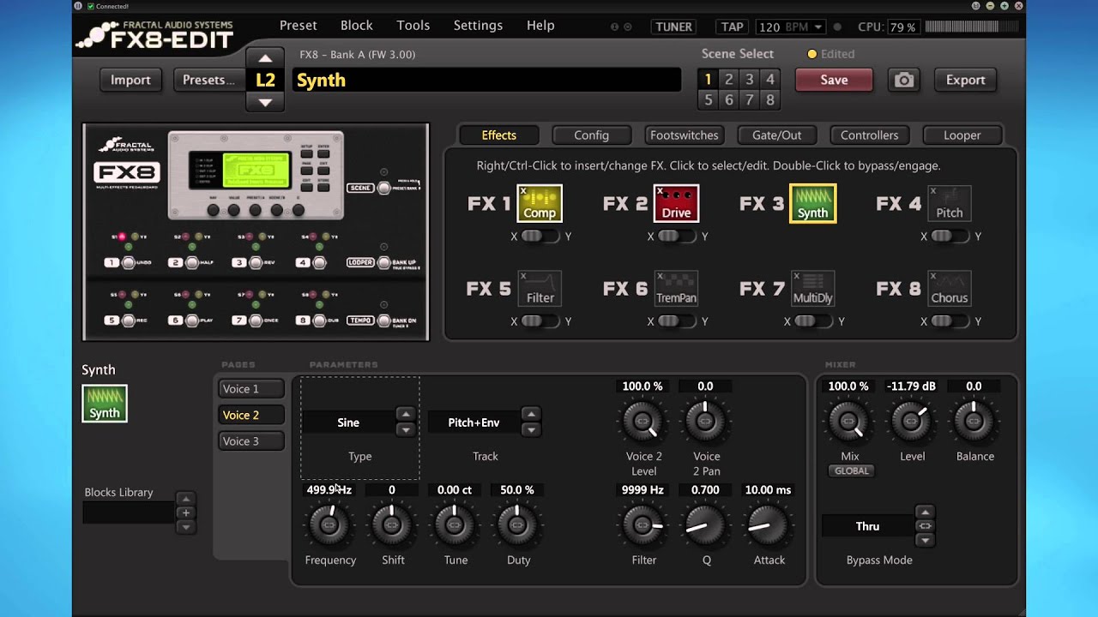Screen dimensions: 1098x617
Task: Open the TUNER
Action: [x=673, y=27]
